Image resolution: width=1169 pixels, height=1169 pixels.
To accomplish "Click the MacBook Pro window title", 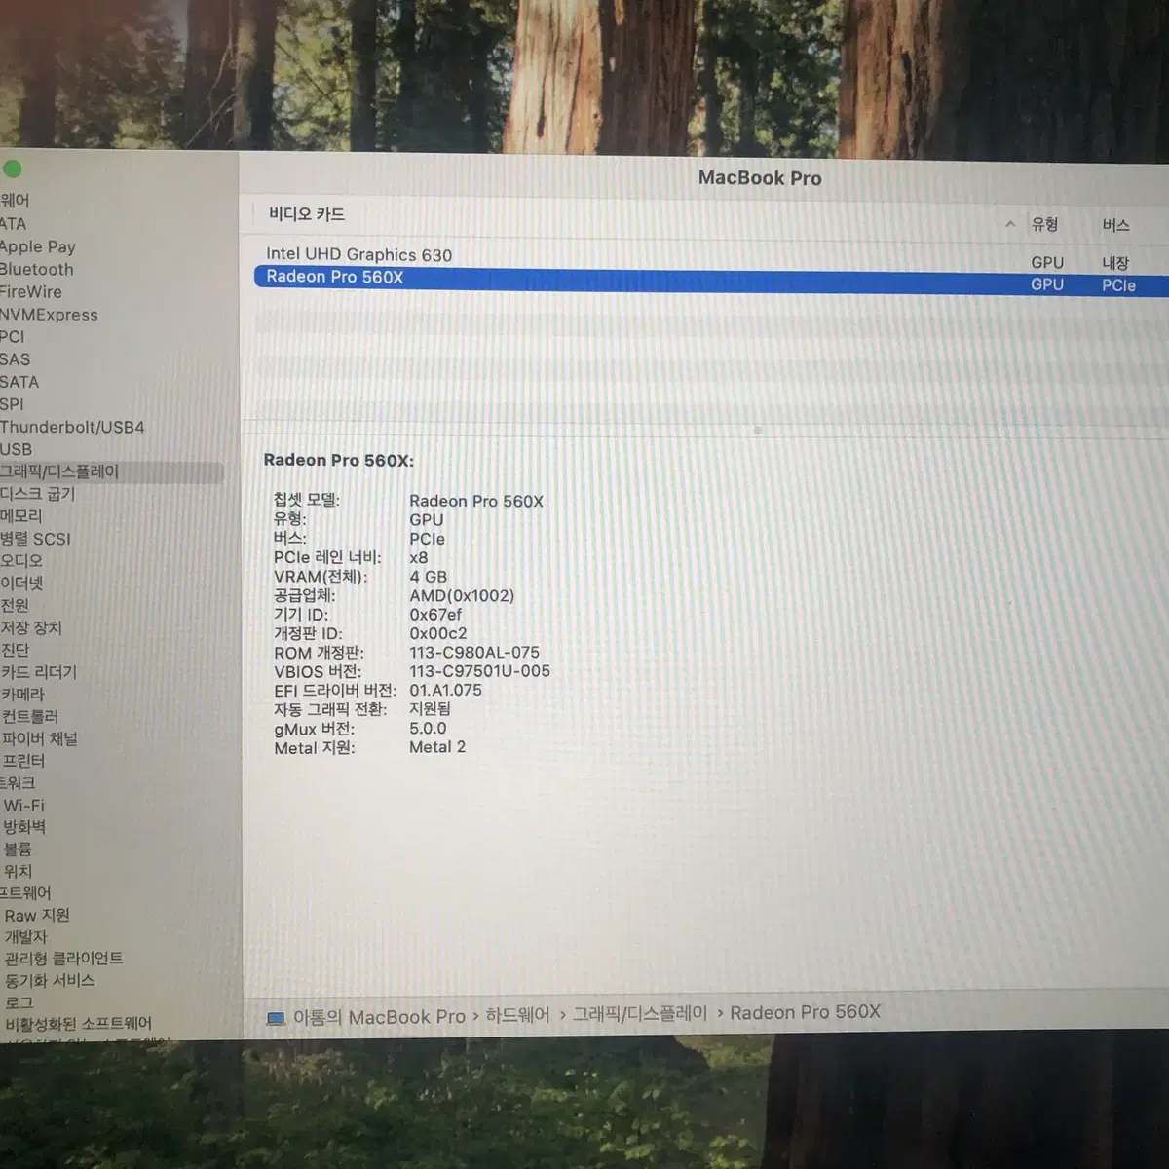I will point(760,178).
